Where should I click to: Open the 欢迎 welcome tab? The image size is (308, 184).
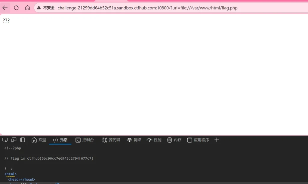pos(39,140)
